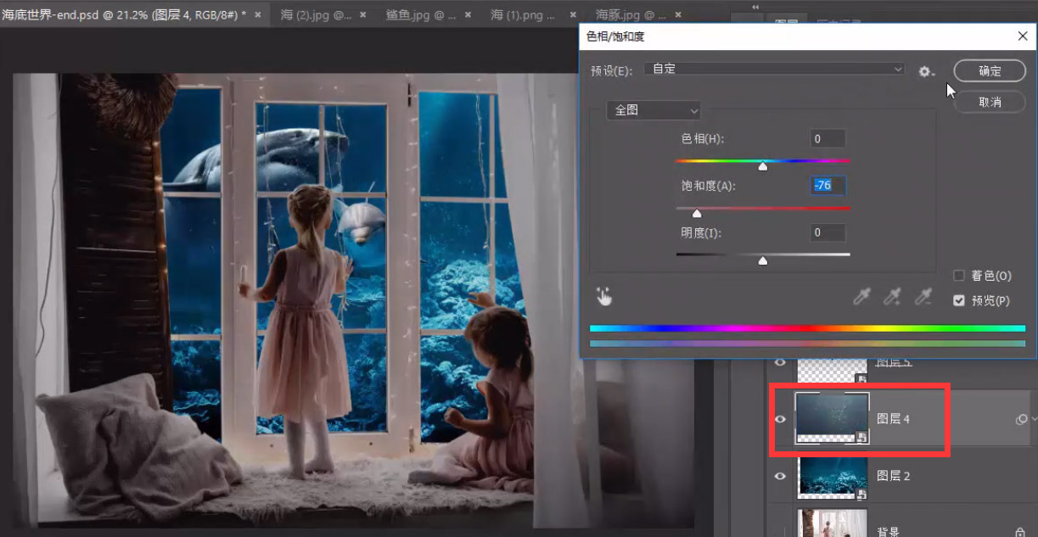Click the 明度 lightness slider handle
This screenshot has height=537, width=1038.
(763, 261)
